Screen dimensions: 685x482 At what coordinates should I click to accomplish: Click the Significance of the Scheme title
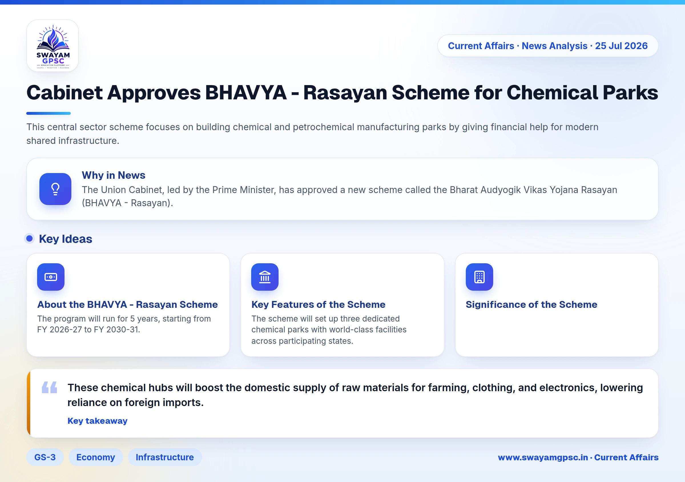click(x=531, y=304)
